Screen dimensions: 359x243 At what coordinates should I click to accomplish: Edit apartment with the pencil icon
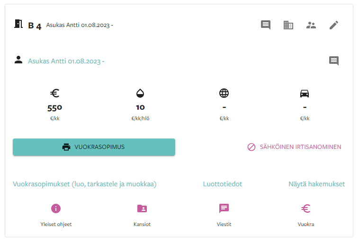pyautogui.click(x=334, y=25)
